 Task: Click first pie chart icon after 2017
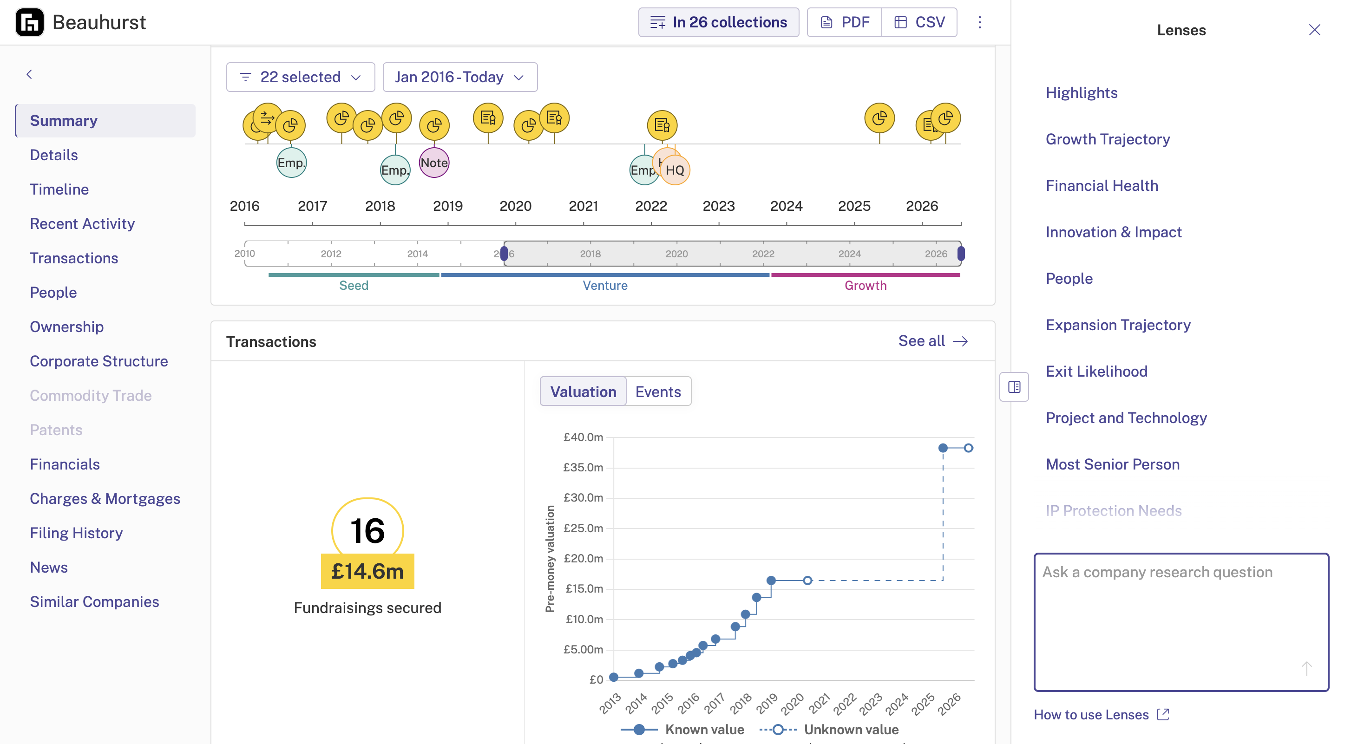tap(341, 118)
